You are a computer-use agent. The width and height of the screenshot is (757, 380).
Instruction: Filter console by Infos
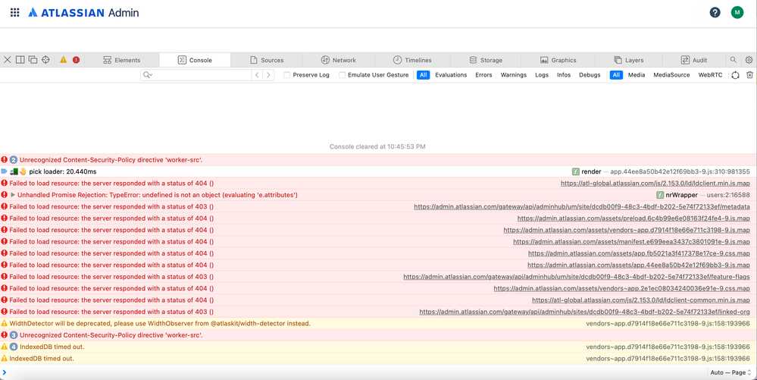(x=564, y=75)
